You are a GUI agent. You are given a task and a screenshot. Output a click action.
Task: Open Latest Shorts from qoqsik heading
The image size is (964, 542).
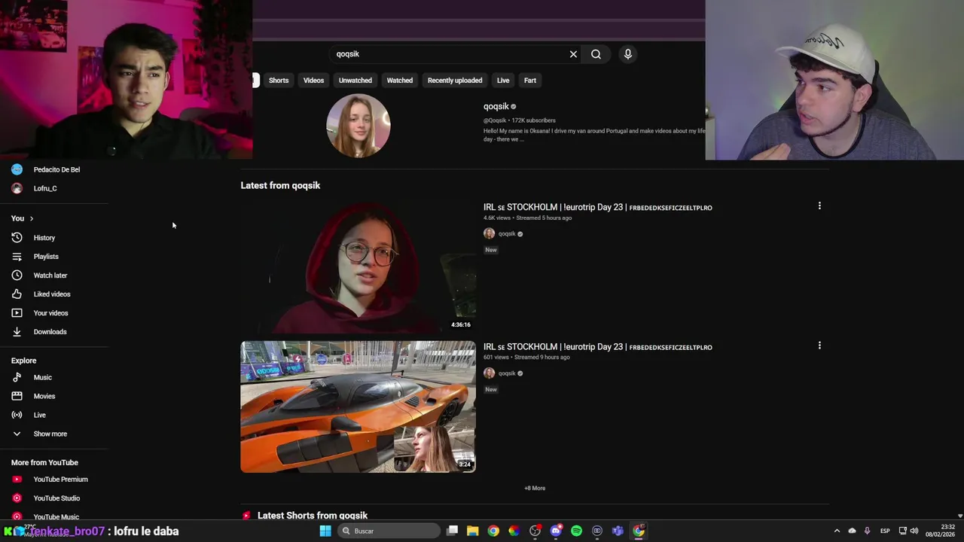click(x=313, y=516)
